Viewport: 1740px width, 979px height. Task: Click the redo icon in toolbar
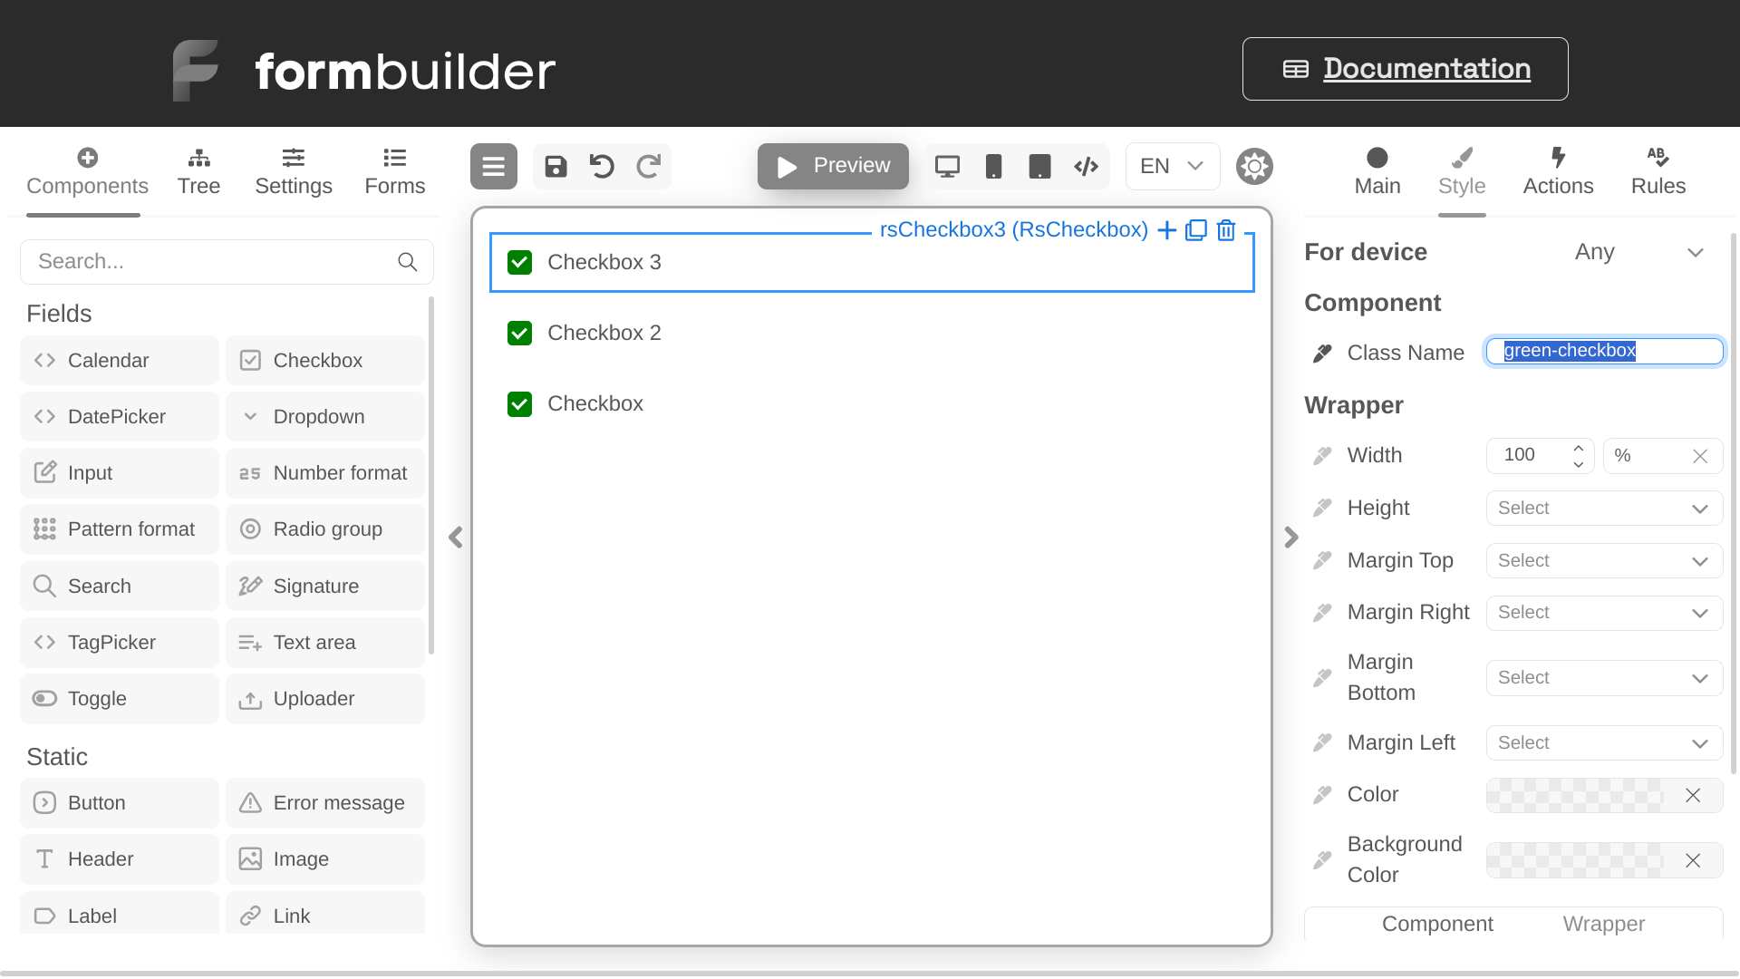tap(650, 166)
